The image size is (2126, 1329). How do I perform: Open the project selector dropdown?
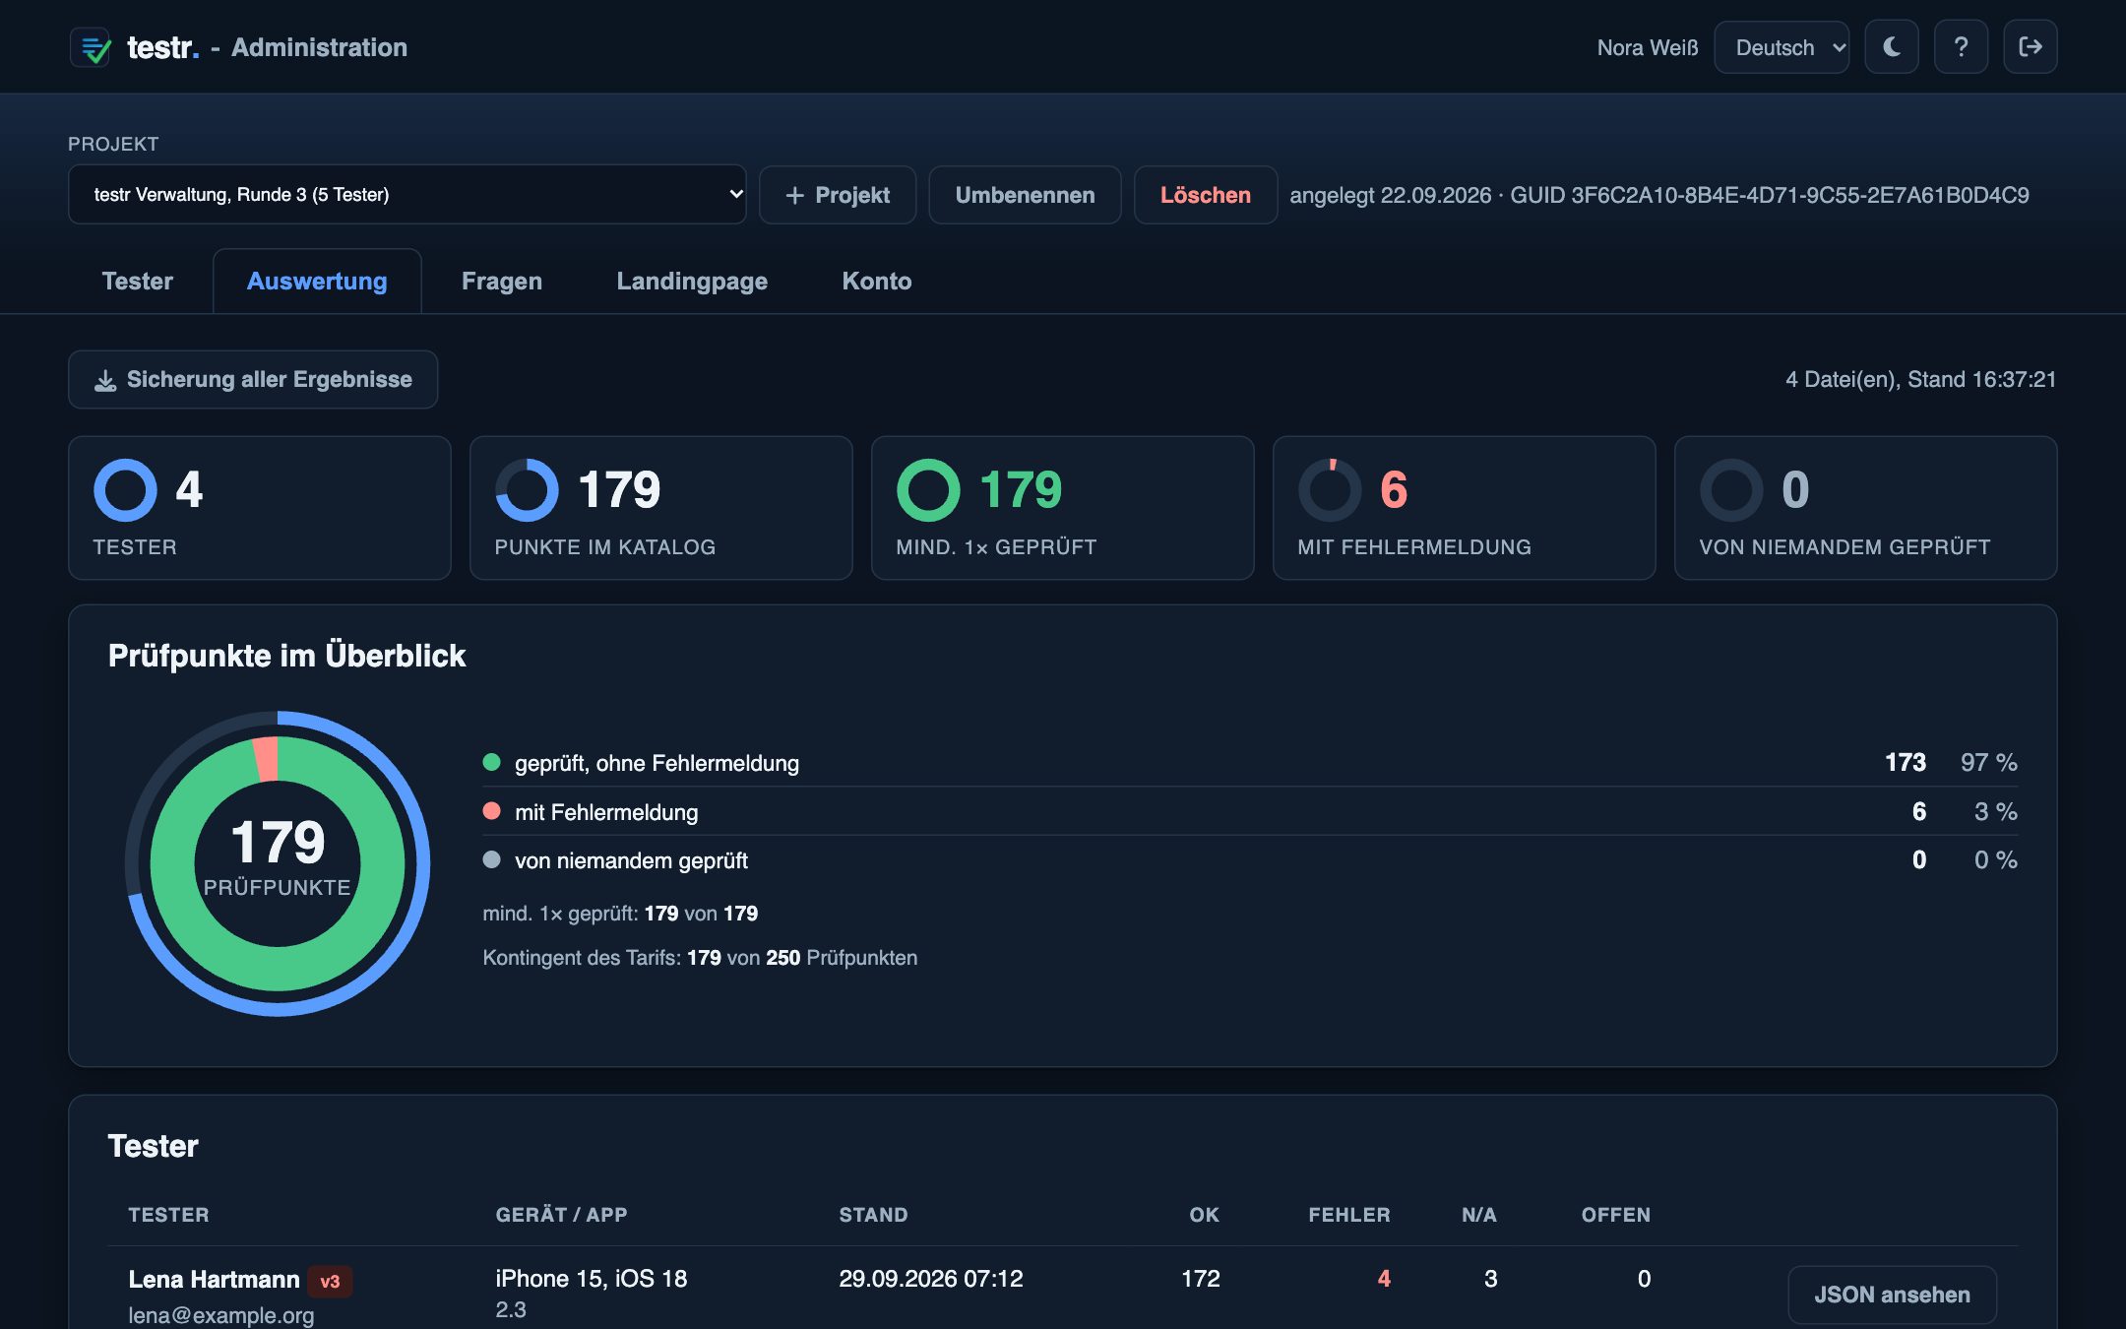click(406, 194)
